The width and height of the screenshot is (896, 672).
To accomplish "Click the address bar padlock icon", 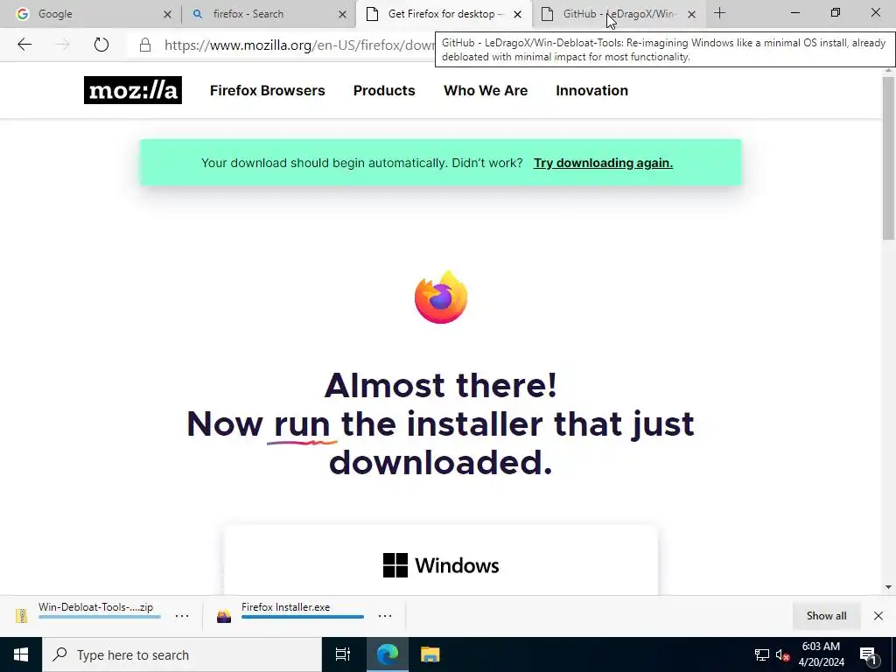I will (145, 45).
